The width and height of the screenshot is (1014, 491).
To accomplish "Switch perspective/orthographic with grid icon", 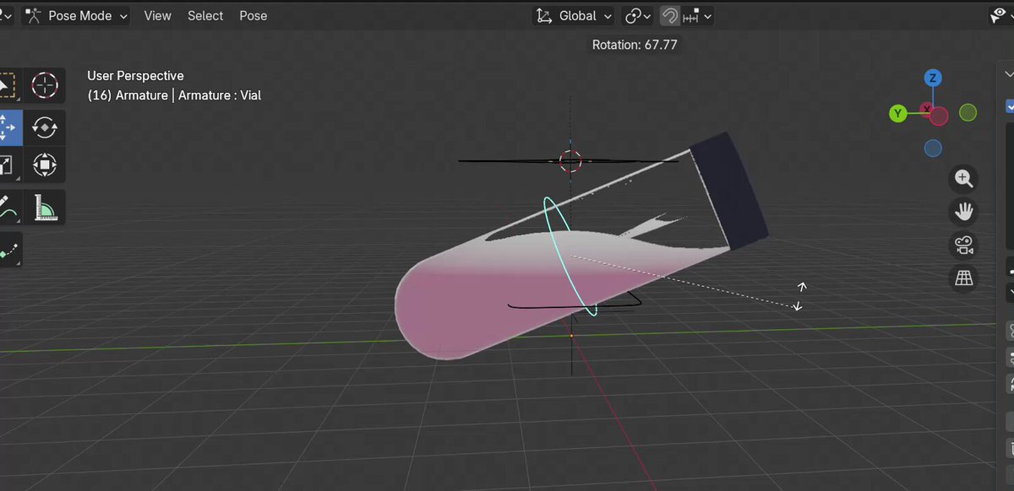I will pyautogui.click(x=964, y=278).
